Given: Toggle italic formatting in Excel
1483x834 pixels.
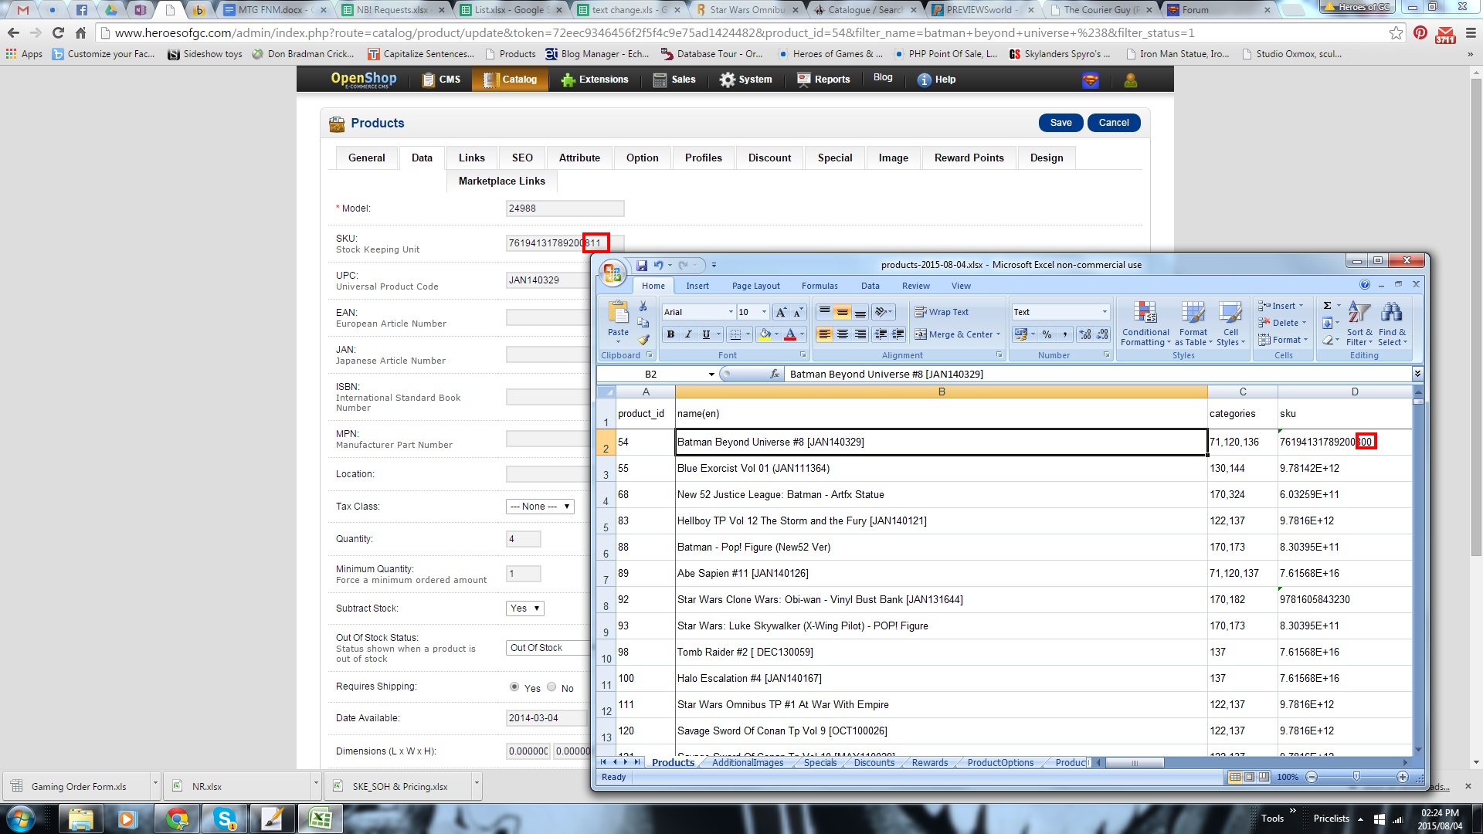Looking at the screenshot, I should [x=687, y=334].
